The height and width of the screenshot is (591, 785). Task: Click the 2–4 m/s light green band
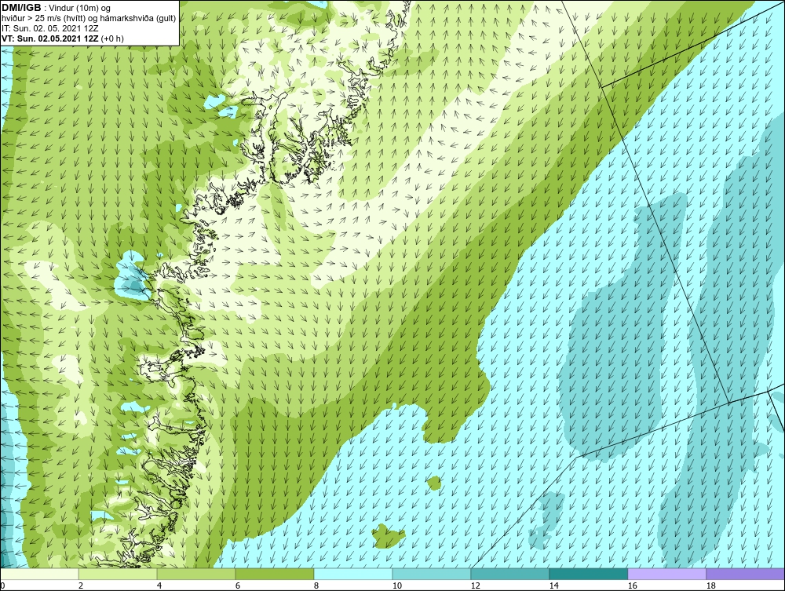pos(118,574)
